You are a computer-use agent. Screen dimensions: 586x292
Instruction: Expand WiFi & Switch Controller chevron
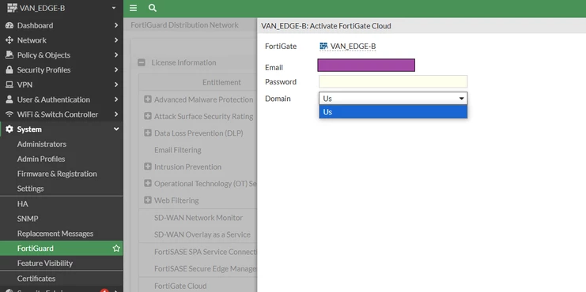pos(116,114)
